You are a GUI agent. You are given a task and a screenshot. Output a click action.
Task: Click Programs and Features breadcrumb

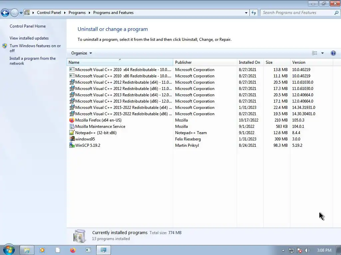click(x=113, y=13)
